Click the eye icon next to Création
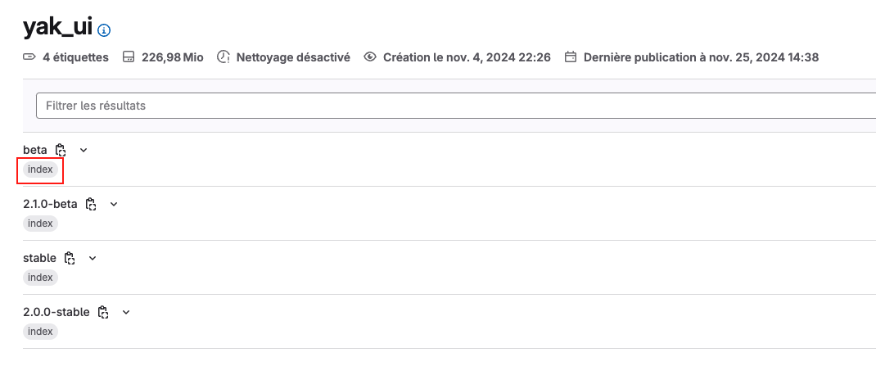The width and height of the screenshot is (876, 366). click(370, 57)
